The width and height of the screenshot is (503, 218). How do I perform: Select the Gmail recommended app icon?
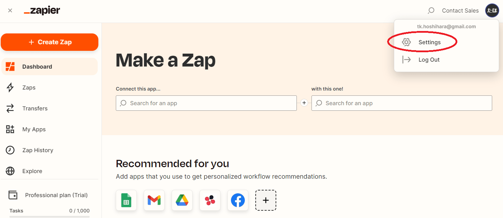click(x=154, y=200)
